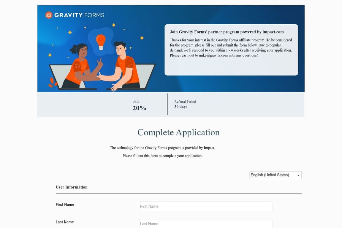Click the line about technology provided by Impact
Screen dimensions: 342x228
tap(162, 148)
